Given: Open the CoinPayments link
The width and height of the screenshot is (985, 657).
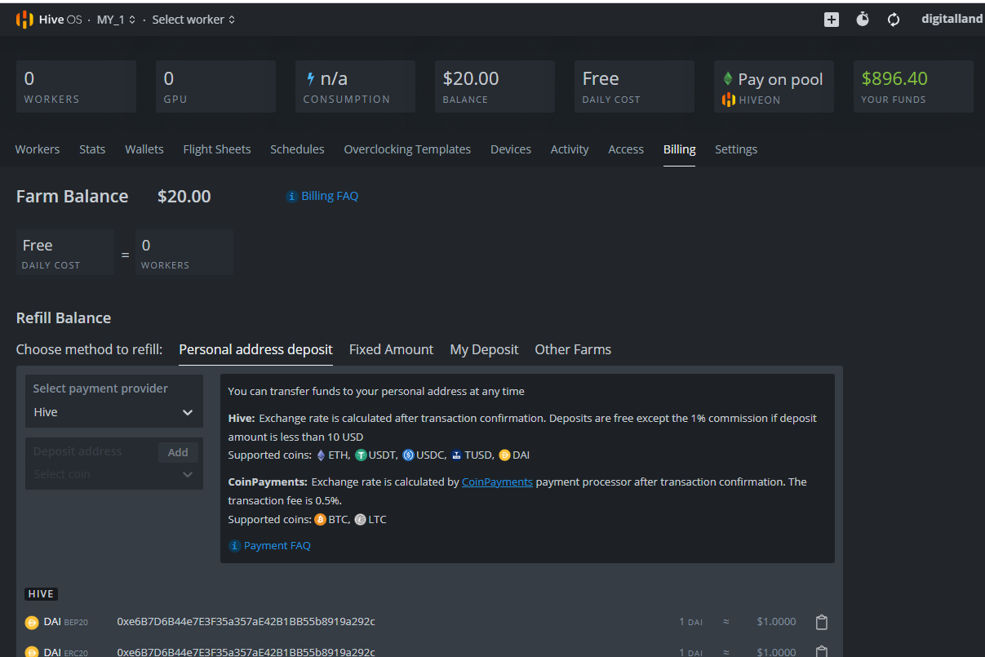Looking at the screenshot, I should point(497,482).
